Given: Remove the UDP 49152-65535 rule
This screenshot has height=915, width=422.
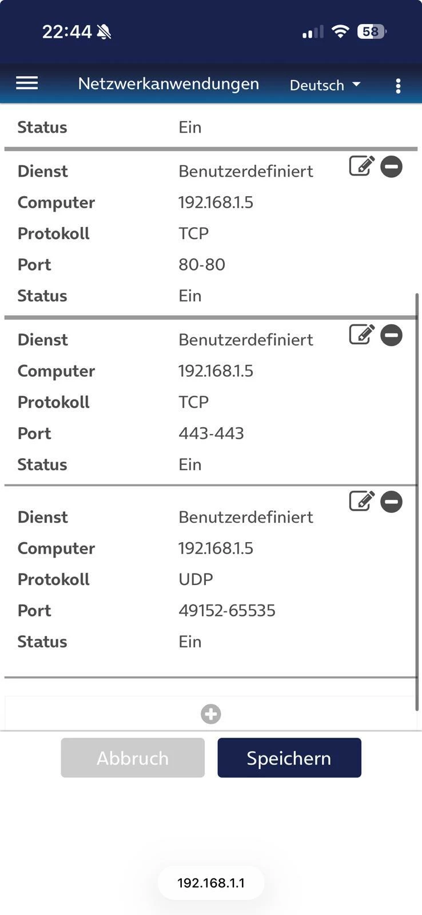Looking at the screenshot, I should click(392, 502).
